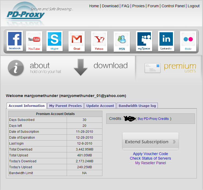
Task: Open Proxies in top navigation
Action: coord(138,6)
